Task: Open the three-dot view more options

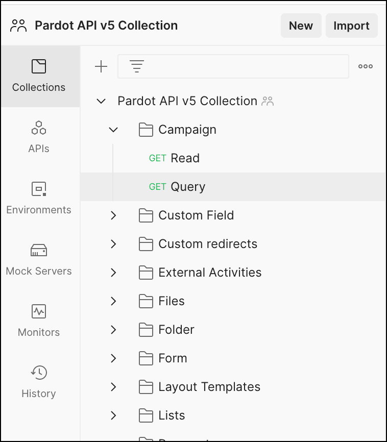Action: point(365,66)
